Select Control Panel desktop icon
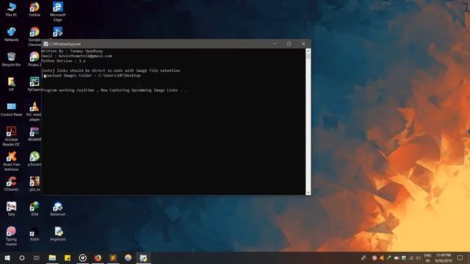The height and width of the screenshot is (264, 470). (12, 109)
